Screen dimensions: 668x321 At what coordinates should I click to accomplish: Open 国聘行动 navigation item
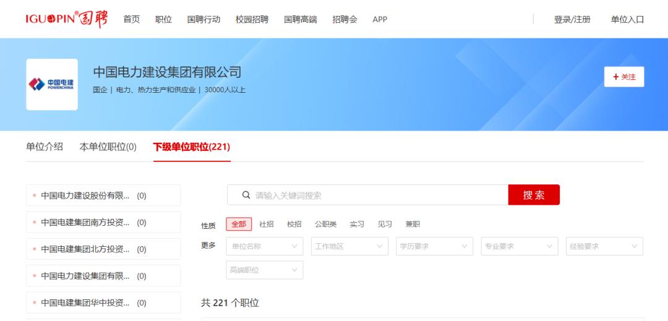coord(203,19)
